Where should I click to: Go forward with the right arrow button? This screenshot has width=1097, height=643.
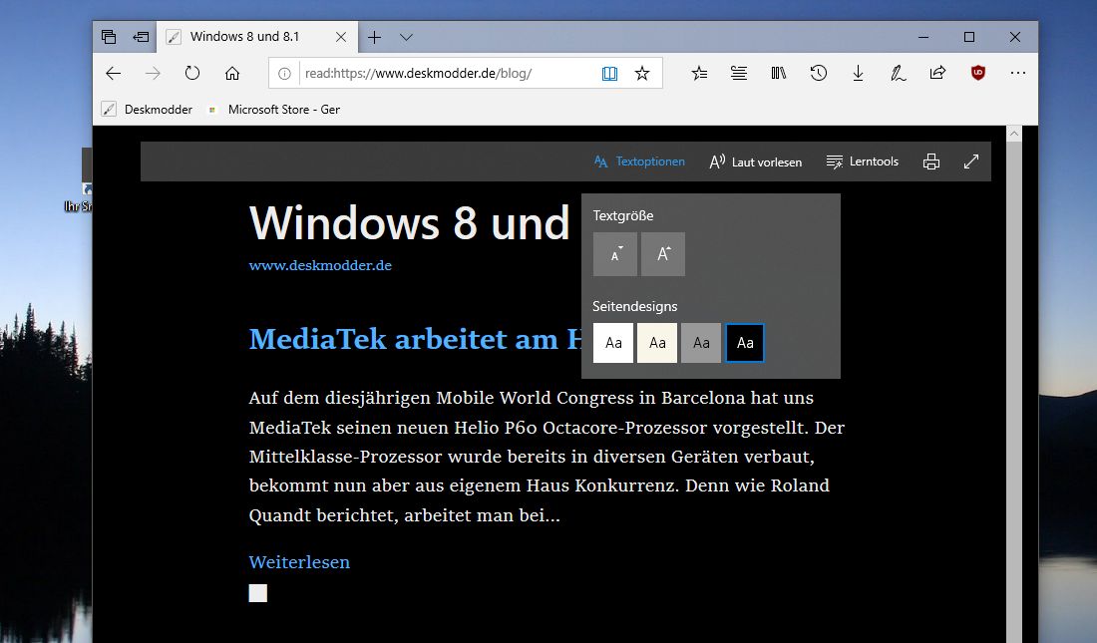[153, 73]
